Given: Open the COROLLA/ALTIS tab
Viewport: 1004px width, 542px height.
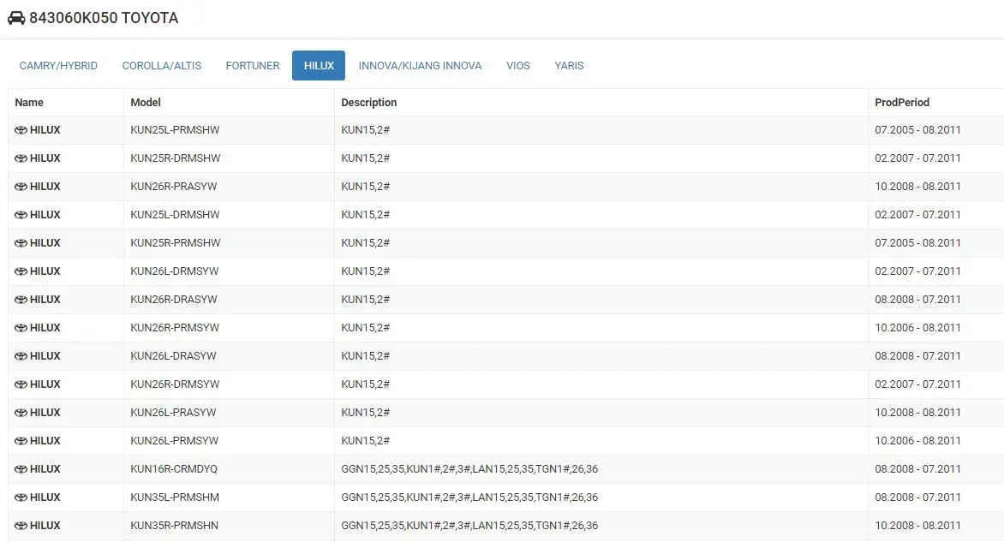Looking at the screenshot, I should [x=161, y=65].
